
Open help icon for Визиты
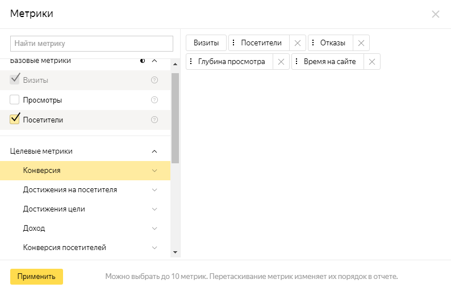point(154,81)
